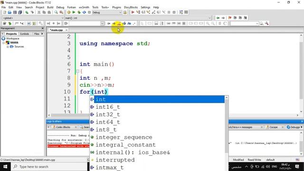This screenshot has height=171, width=304.
Task: Select int16_t autocomplete suggestion
Action: click(157, 107)
